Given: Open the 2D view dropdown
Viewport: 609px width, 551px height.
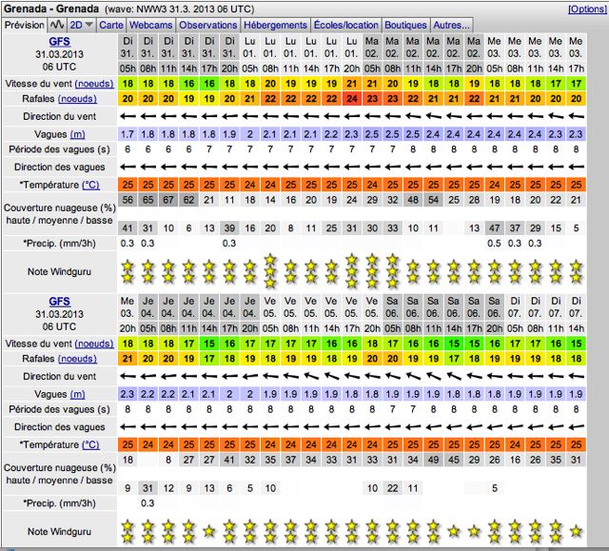Looking at the screenshot, I should [x=81, y=24].
